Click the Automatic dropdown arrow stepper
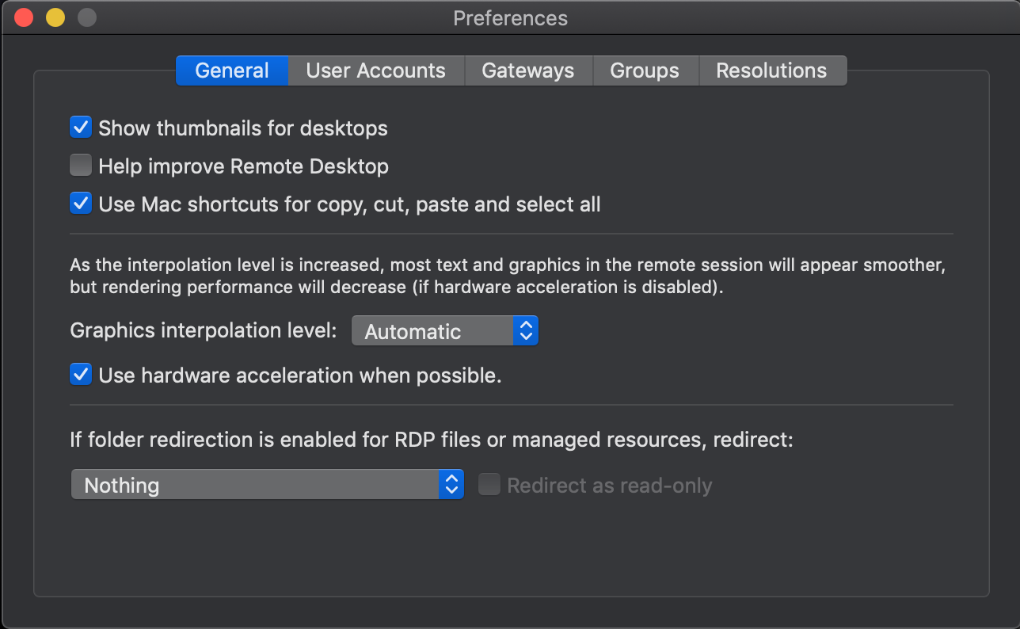This screenshot has height=629, width=1020. (x=525, y=331)
